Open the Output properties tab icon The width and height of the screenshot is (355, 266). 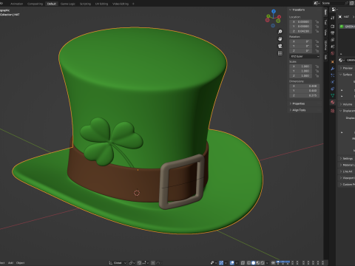click(333, 33)
